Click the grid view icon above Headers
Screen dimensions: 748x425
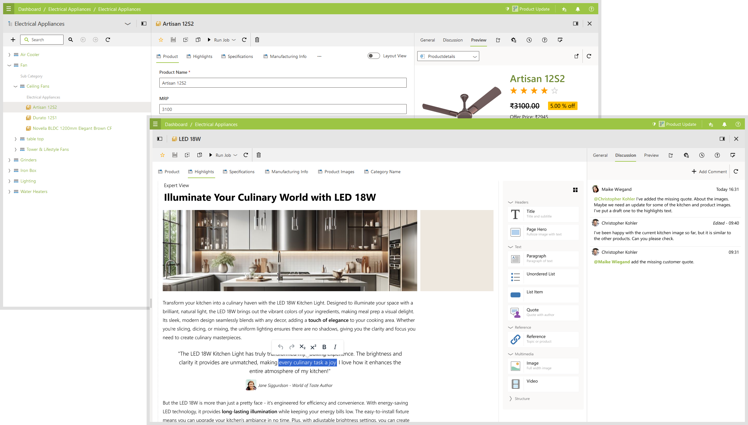tap(575, 190)
